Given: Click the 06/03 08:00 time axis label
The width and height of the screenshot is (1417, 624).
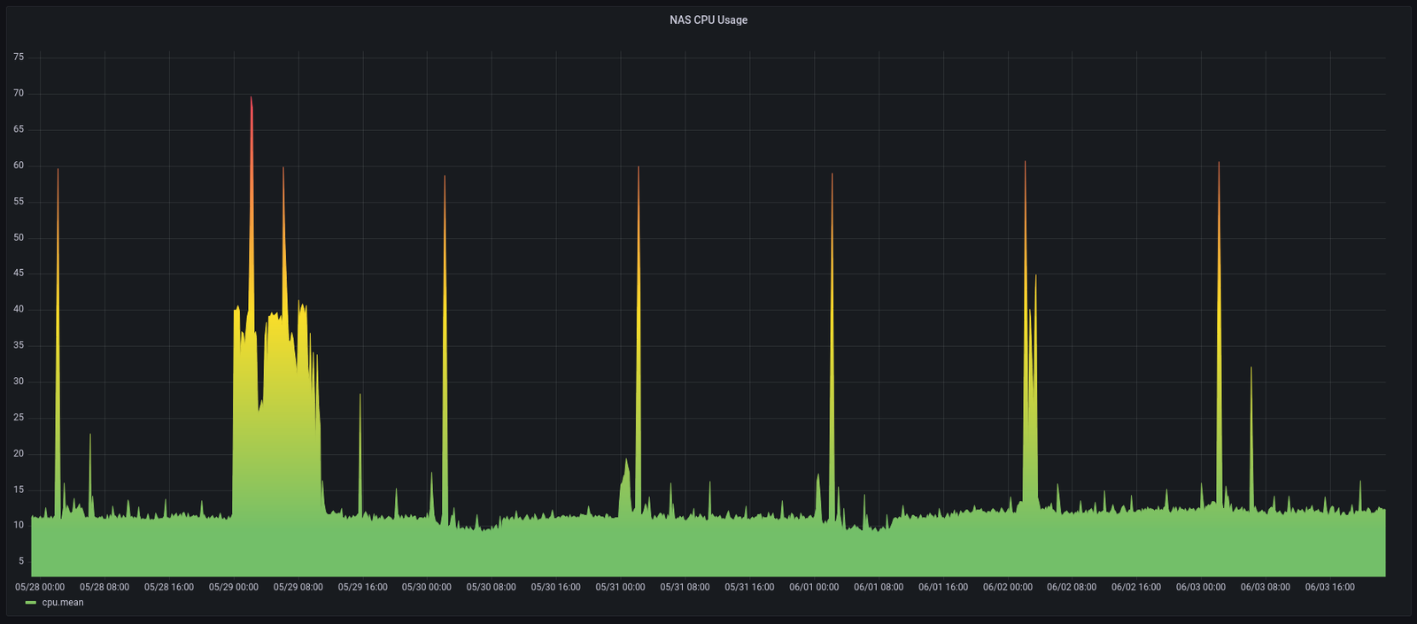Looking at the screenshot, I should [1266, 587].
